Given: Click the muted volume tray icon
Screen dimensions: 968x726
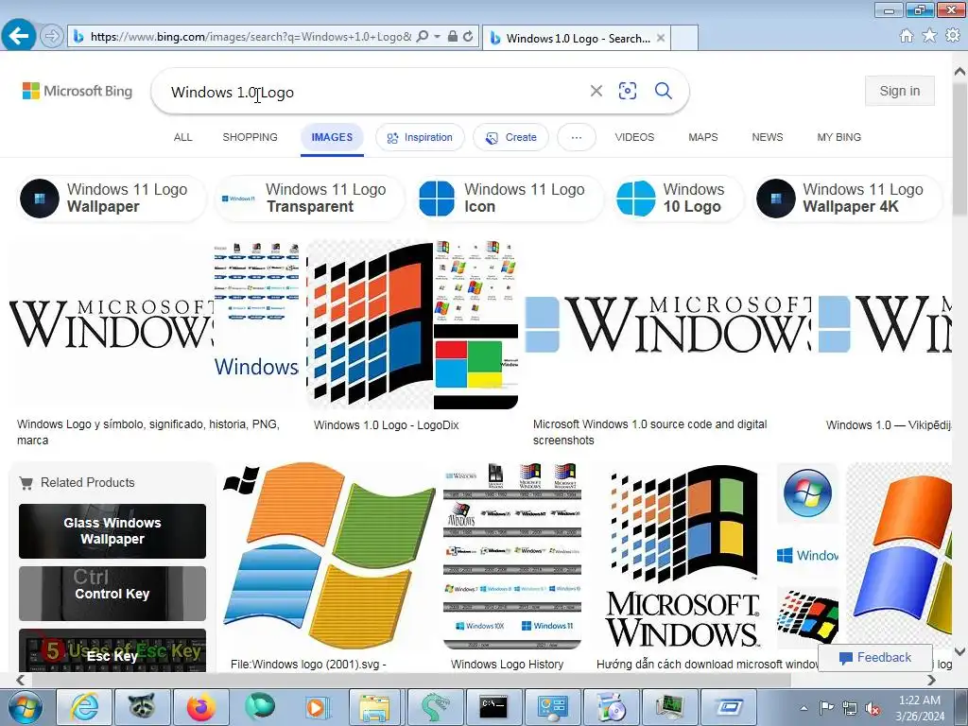Looking at the screenshot, I should coord(873,708).
